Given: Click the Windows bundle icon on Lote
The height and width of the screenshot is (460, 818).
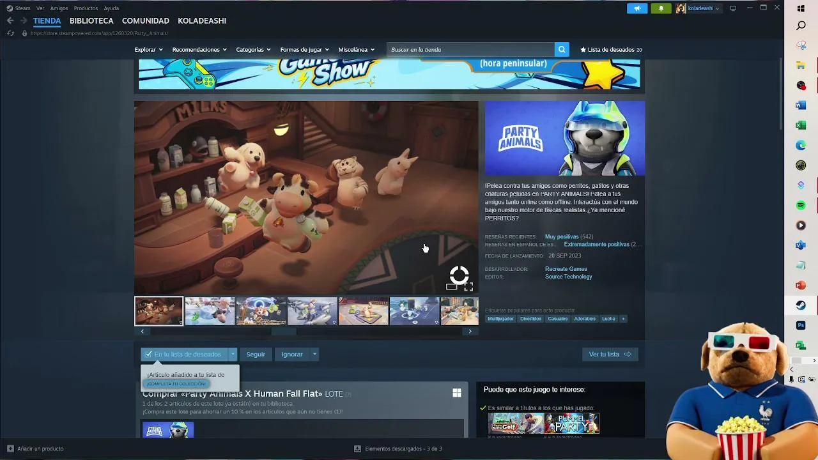Looking at the screenshot, I should coord(457,393).
